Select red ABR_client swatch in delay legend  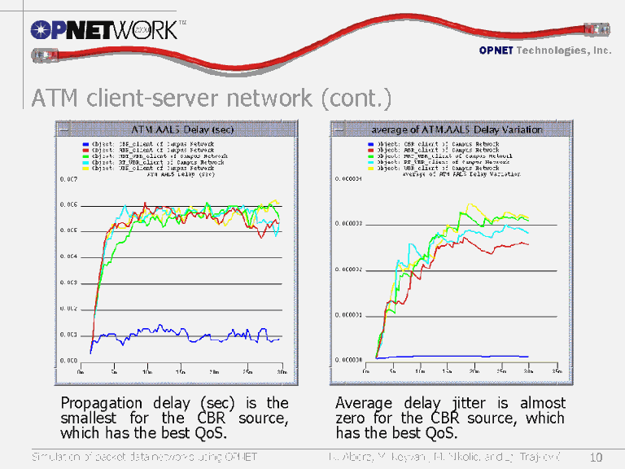(85, 151)
